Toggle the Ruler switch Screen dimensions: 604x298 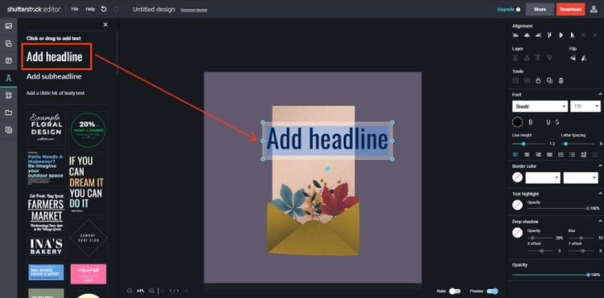[454, 291]
